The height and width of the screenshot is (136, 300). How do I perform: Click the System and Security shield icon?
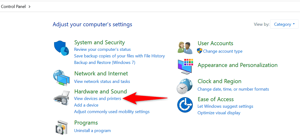coord(61,48)
